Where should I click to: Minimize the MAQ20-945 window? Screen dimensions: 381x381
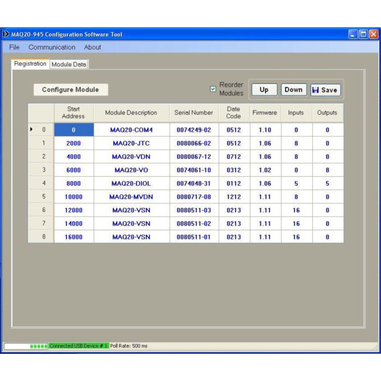click(x=353, y=34)
